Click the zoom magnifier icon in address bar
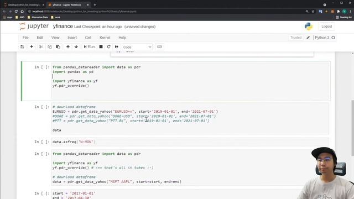The width and height of the screenshot is (354, 199). click(x=307, y=11)
